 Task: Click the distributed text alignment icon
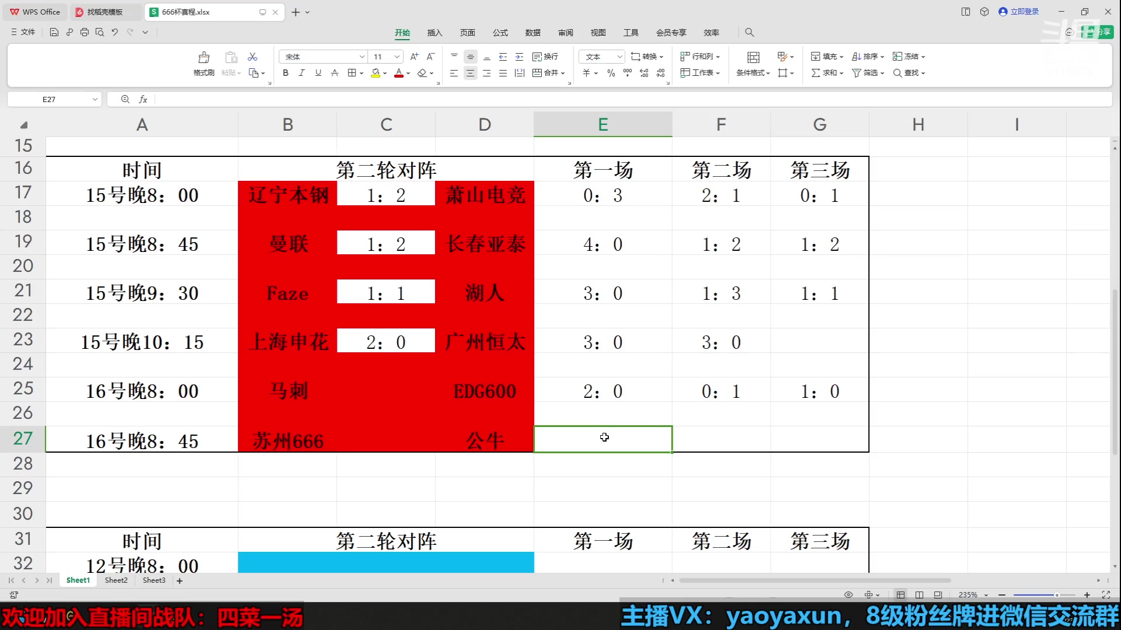tap(519, 73)
